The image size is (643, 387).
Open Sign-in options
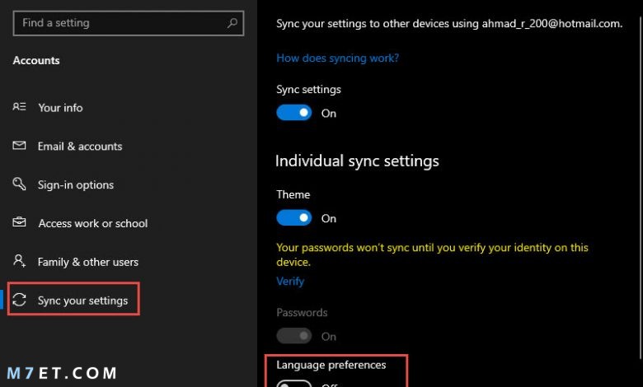(x=76, y=184)
